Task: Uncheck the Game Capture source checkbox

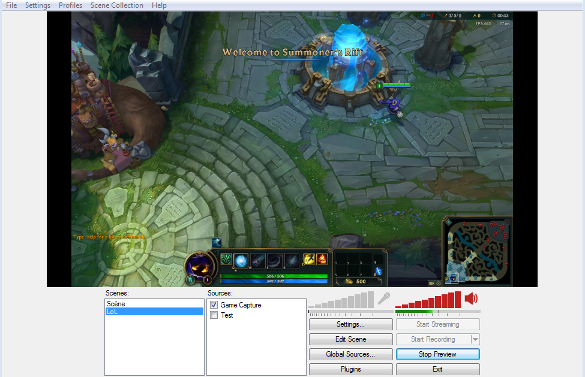Action: [x=214, y=304]
